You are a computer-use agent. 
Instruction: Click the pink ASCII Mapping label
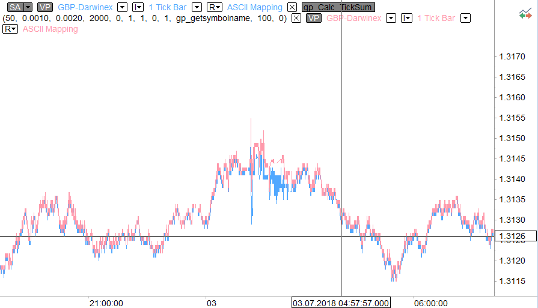[50, 29]
